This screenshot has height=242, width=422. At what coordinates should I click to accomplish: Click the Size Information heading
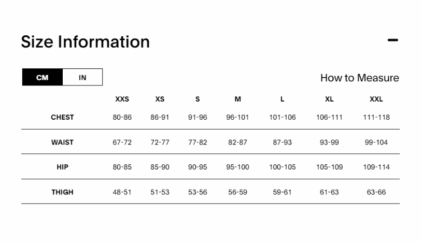[x=86, y=41]
